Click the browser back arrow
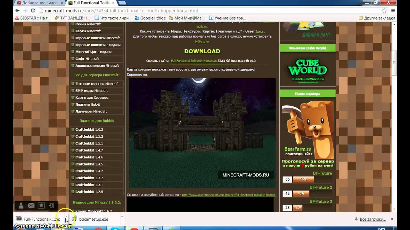Viewport: 410px width, 230px height. [17, 11]
